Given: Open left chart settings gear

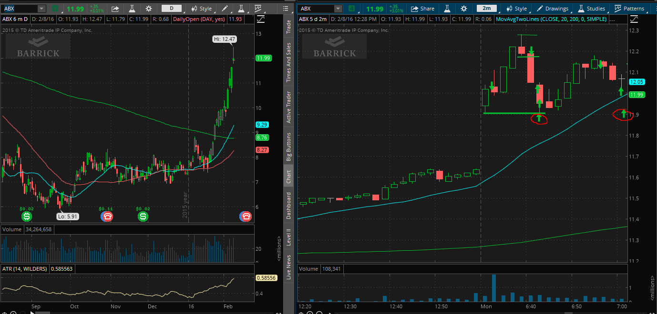Looking at the screenshot, I should coord(149,9).
